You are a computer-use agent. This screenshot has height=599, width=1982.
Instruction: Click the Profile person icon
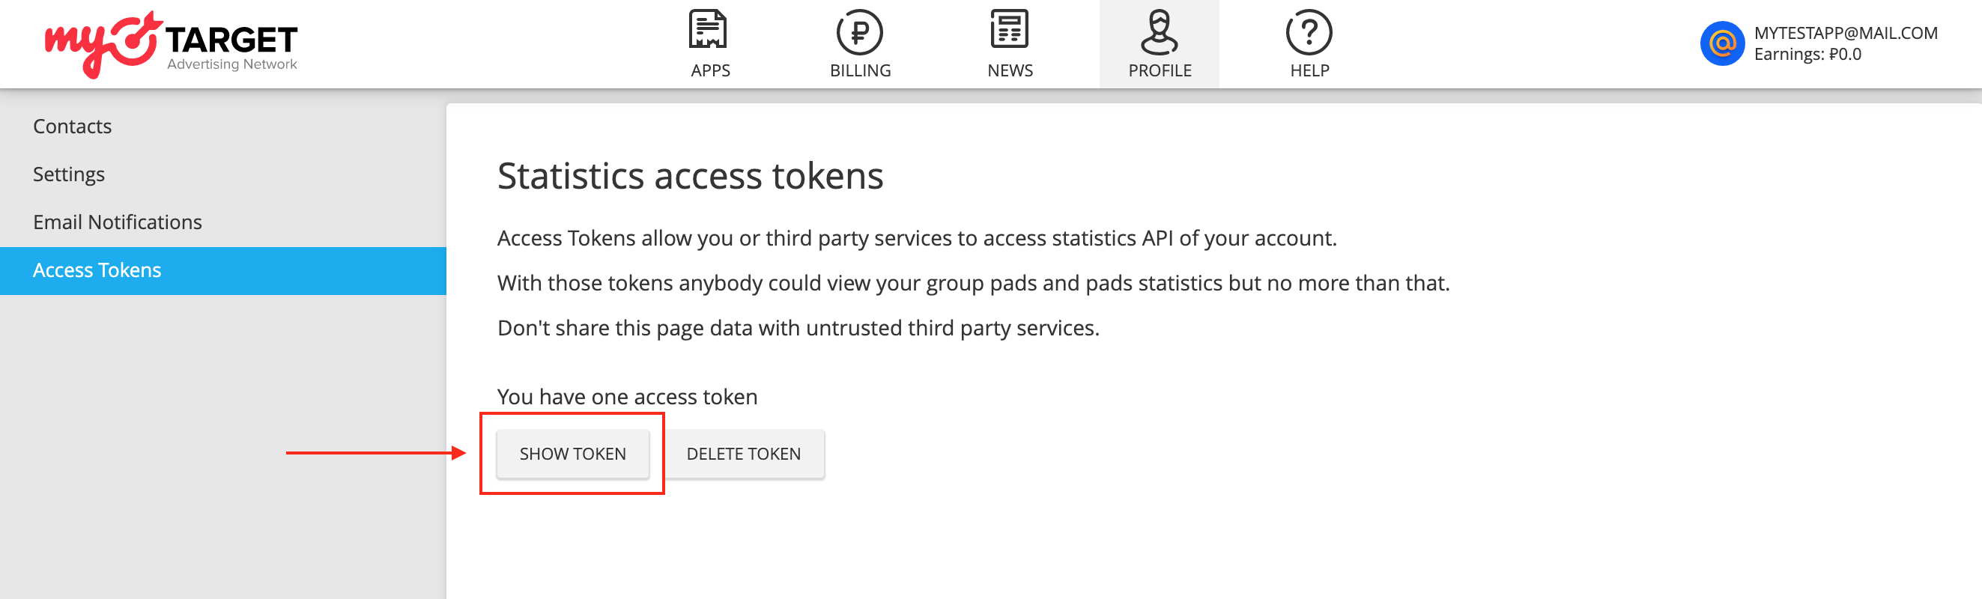tap(1159, 32)
